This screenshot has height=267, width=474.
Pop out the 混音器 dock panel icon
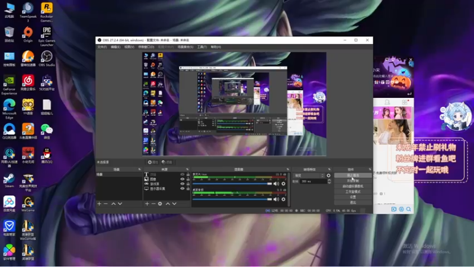click(x=287, y=169)
